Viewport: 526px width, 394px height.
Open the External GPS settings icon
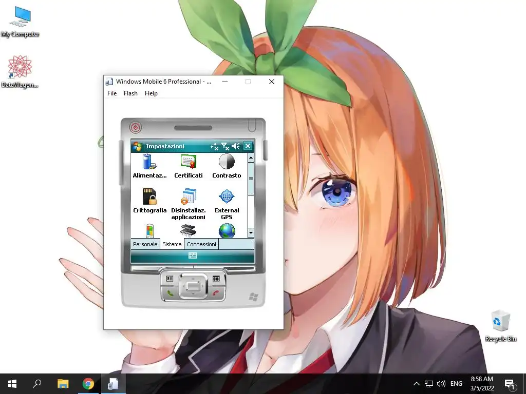click(227, 204)
